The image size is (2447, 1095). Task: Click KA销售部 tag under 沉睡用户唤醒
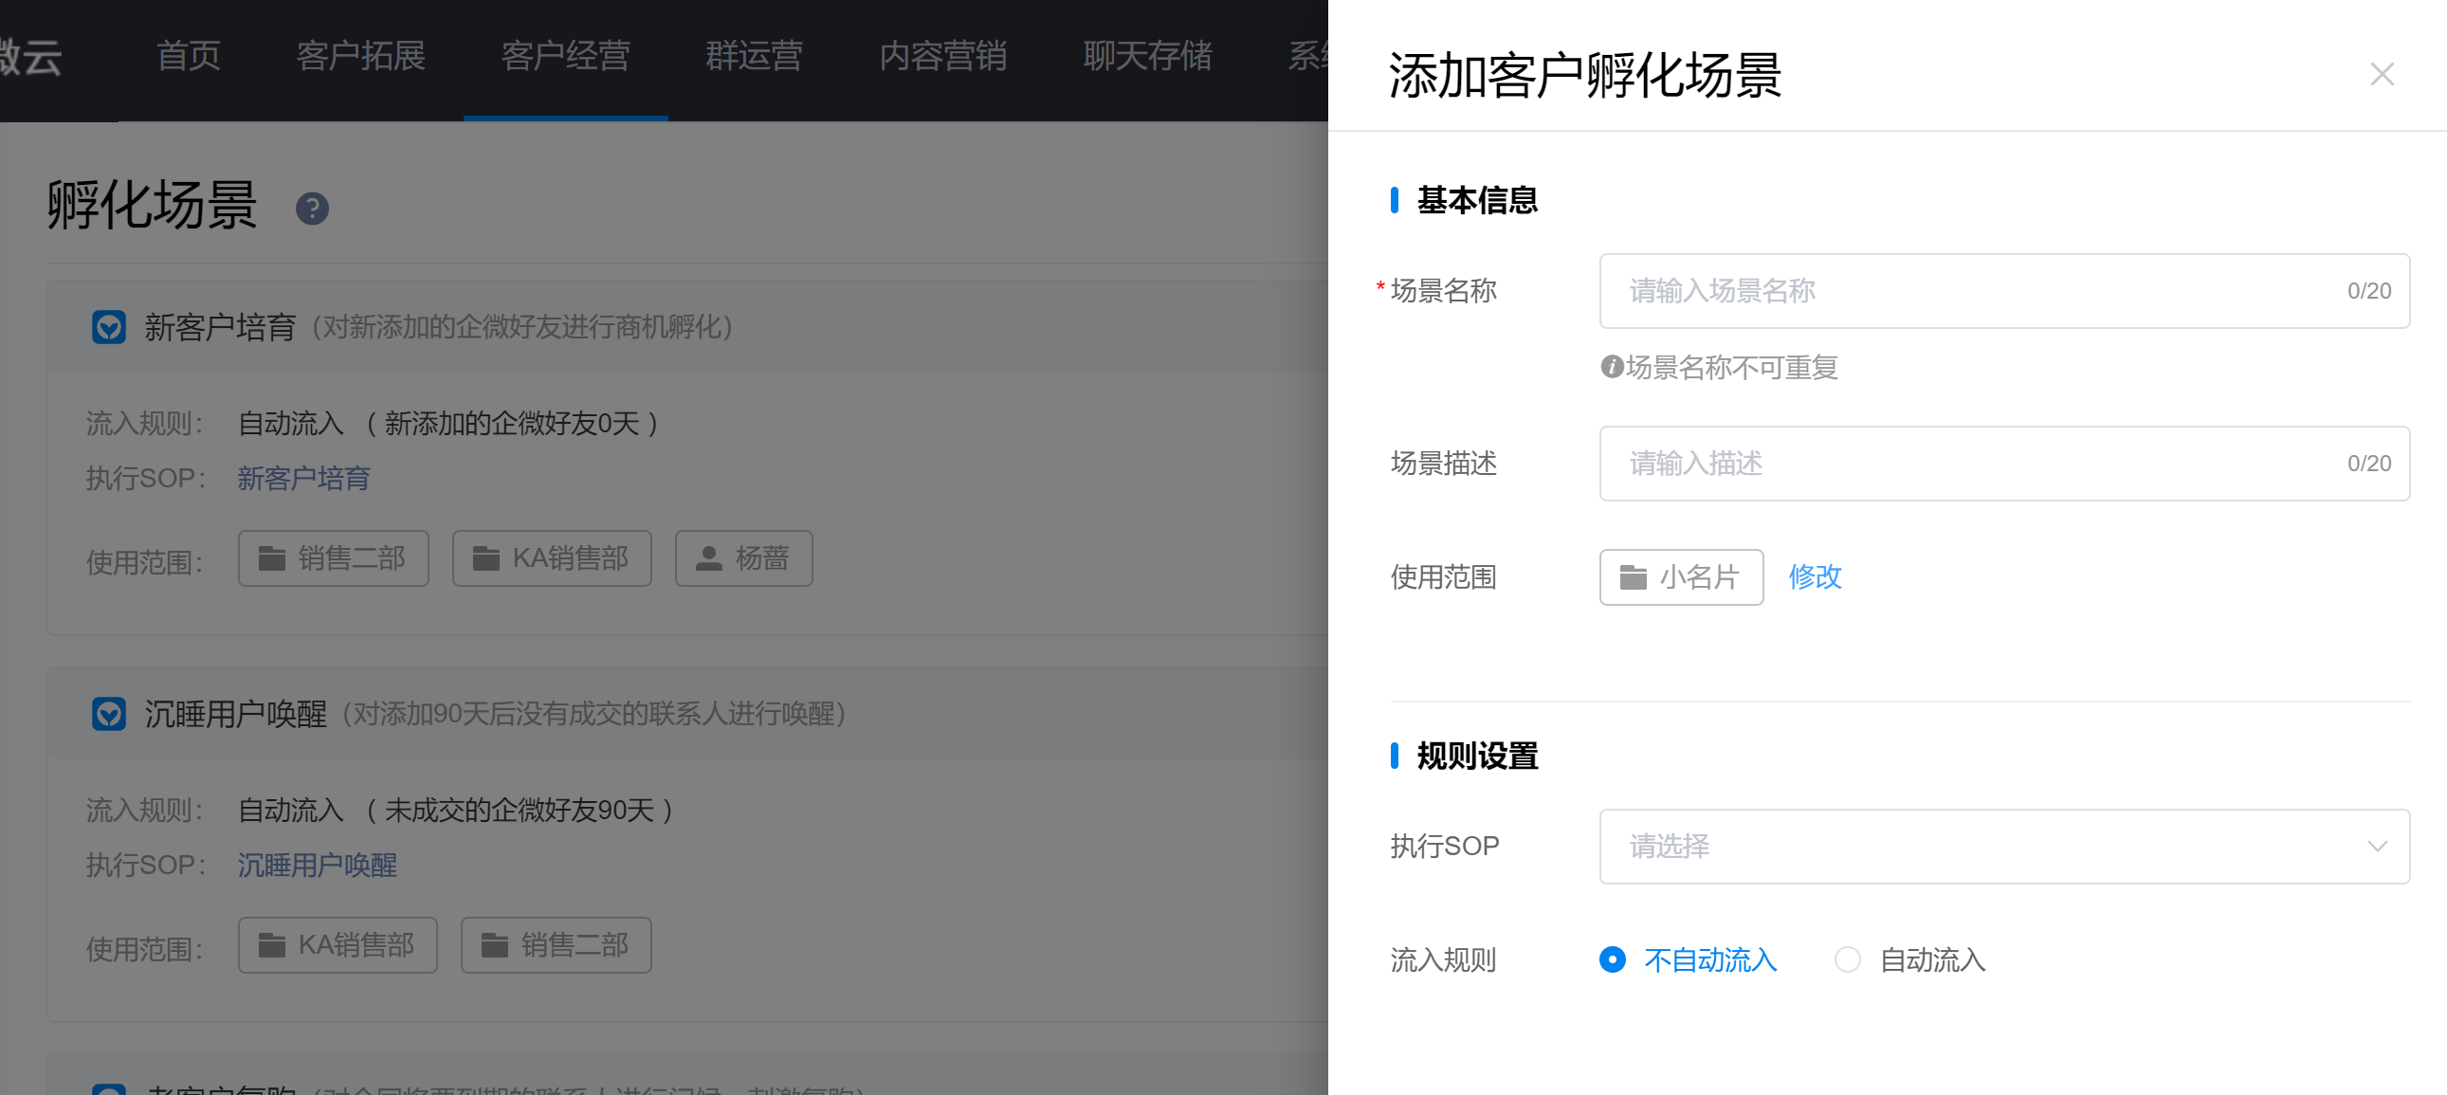(338, 945)
